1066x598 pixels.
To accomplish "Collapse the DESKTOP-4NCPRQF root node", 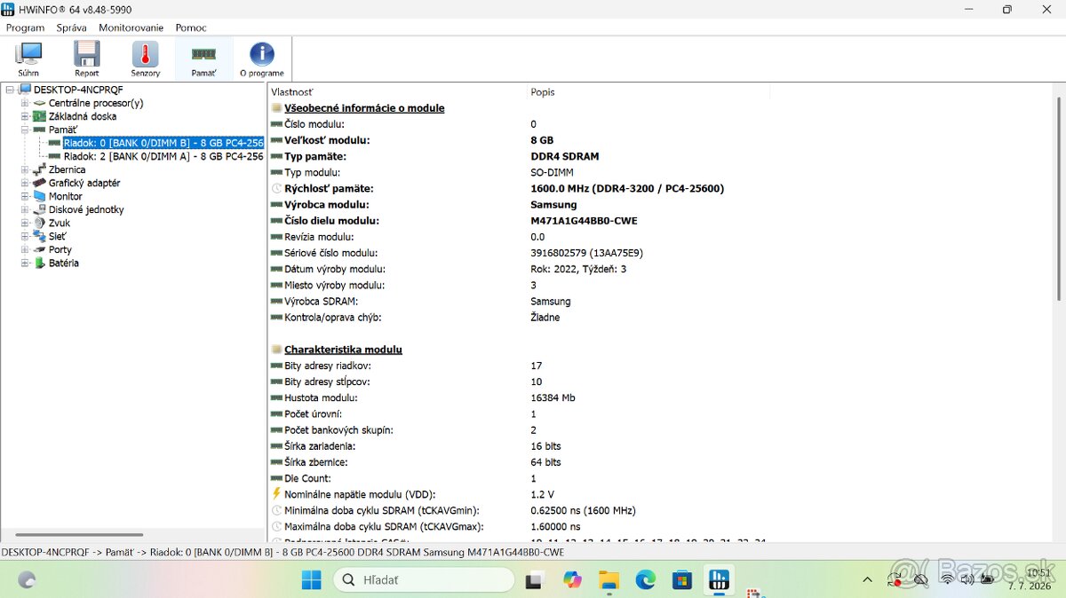I will [x=10, y=90].
